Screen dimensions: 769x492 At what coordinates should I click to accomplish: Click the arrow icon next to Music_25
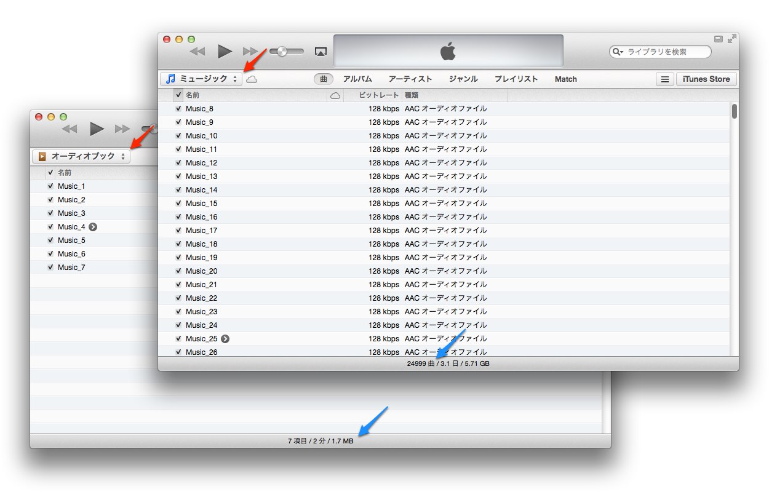click(225, 339)
